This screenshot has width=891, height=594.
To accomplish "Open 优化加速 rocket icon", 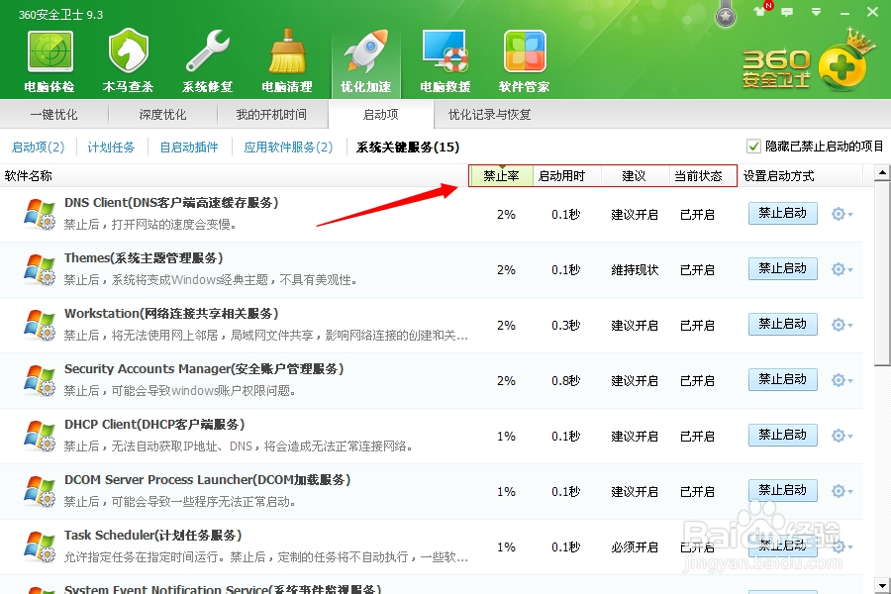I will click(366, 52).
